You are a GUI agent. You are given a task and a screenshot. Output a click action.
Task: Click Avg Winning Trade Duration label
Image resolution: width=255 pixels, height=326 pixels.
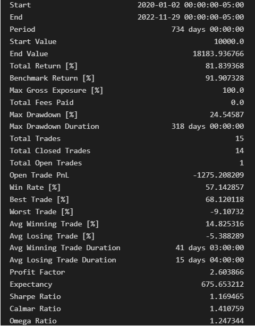65,248
